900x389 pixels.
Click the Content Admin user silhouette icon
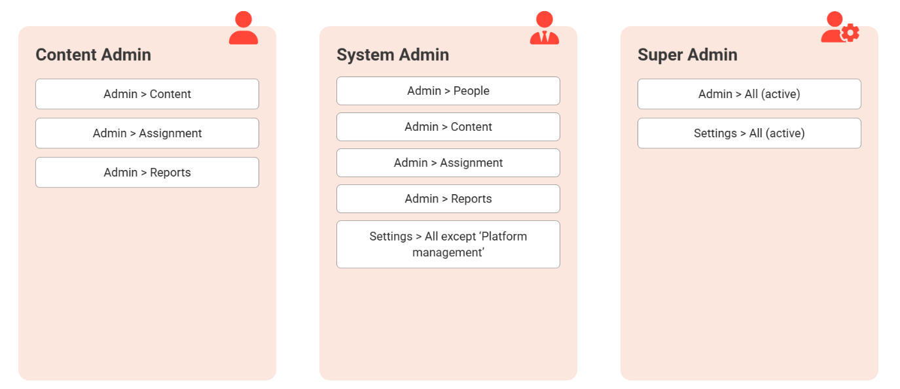click(x=243, y=28)
